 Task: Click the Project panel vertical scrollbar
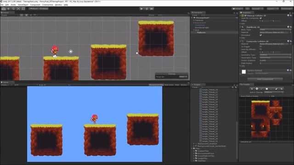[237, 140]
